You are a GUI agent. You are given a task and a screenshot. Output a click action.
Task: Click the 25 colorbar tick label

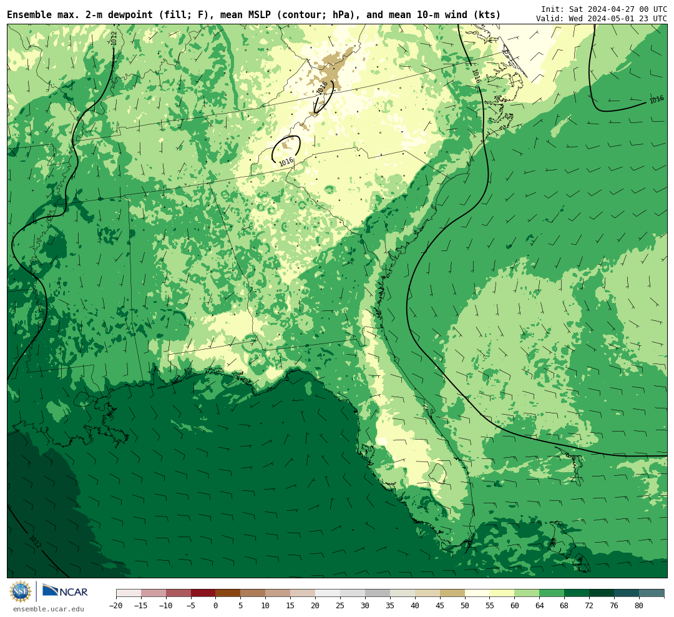point(340,606)
